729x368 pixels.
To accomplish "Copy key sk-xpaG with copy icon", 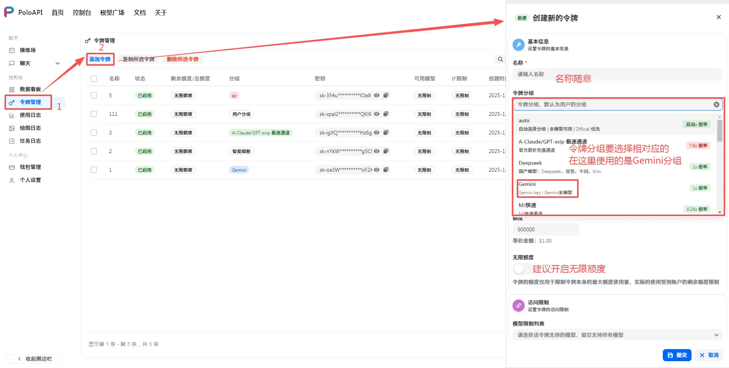I will (386, 114).
